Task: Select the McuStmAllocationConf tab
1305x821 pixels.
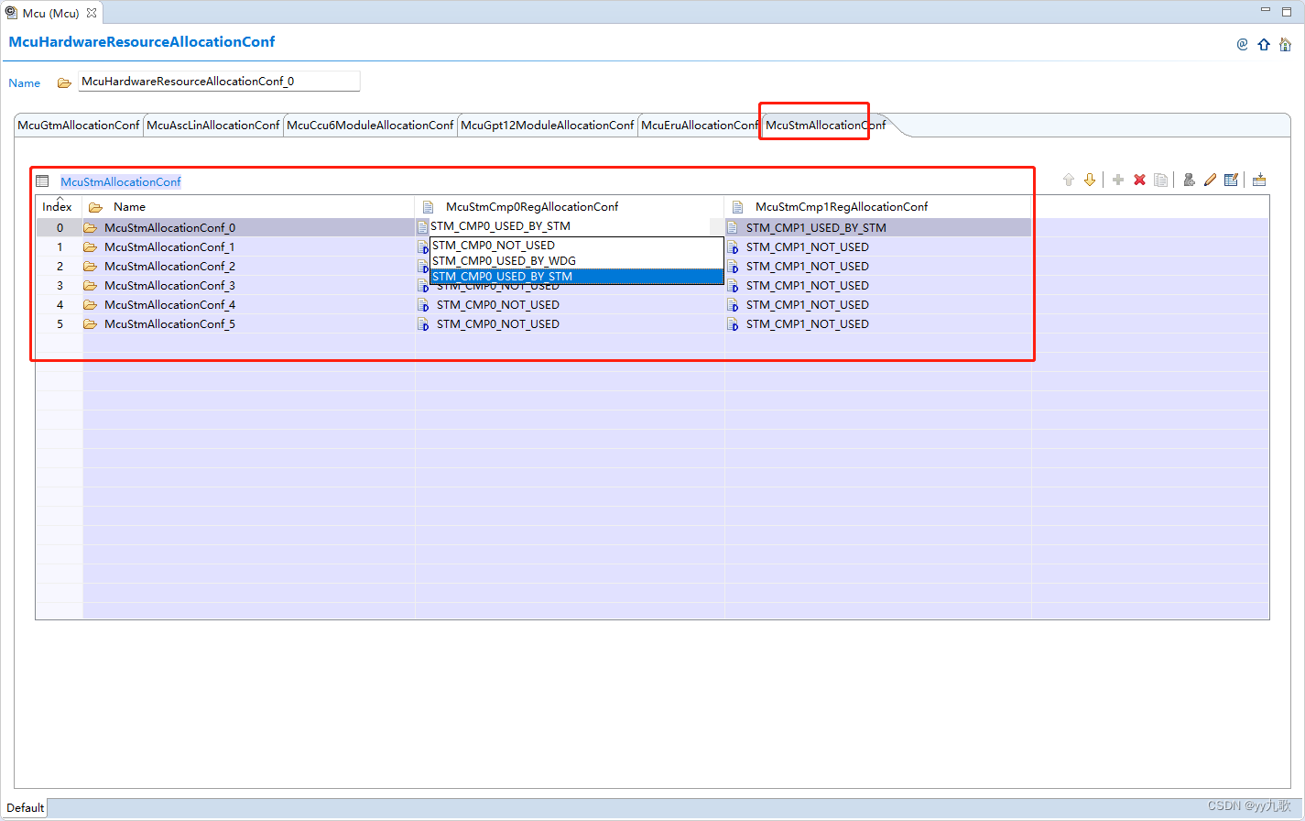Action: (825, 126)
